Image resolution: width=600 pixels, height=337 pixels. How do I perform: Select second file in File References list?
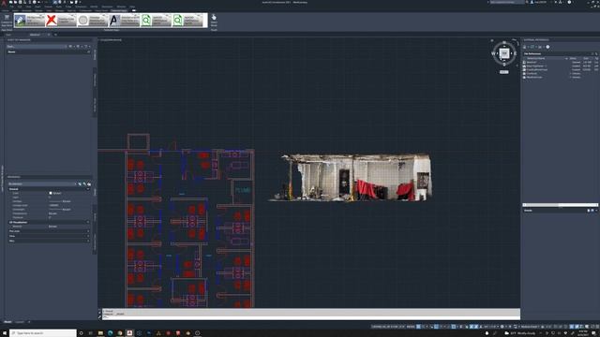(x=561, y=66)
